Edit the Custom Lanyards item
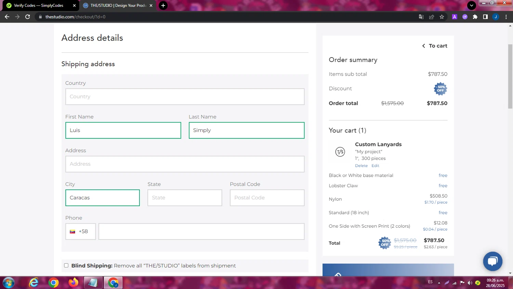 coord(375,166)
